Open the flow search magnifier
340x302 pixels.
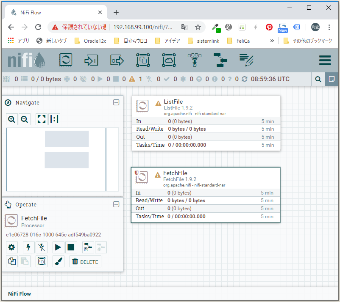tap(318, 79)
